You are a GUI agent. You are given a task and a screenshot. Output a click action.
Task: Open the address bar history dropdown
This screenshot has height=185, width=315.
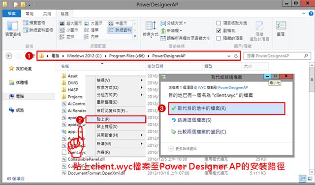click(x=229, y=56)
